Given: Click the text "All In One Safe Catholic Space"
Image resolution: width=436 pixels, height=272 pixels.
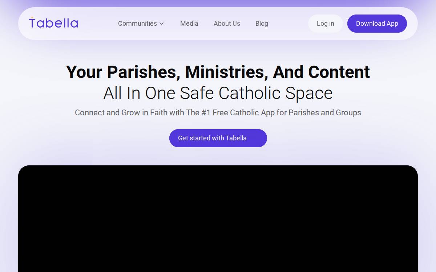Looking at the screenshot, I should 218,93.
